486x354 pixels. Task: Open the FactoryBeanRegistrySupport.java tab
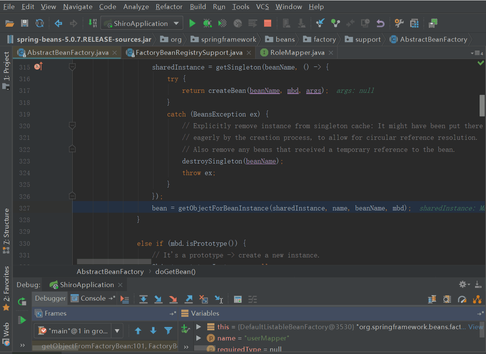(x=189, y=53)
